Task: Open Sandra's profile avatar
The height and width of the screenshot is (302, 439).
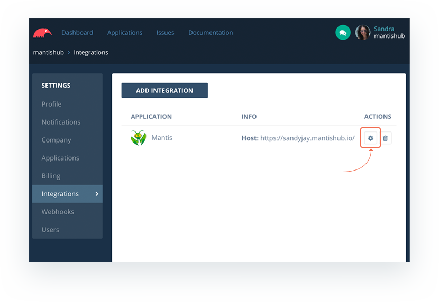Action: (362, 32)
